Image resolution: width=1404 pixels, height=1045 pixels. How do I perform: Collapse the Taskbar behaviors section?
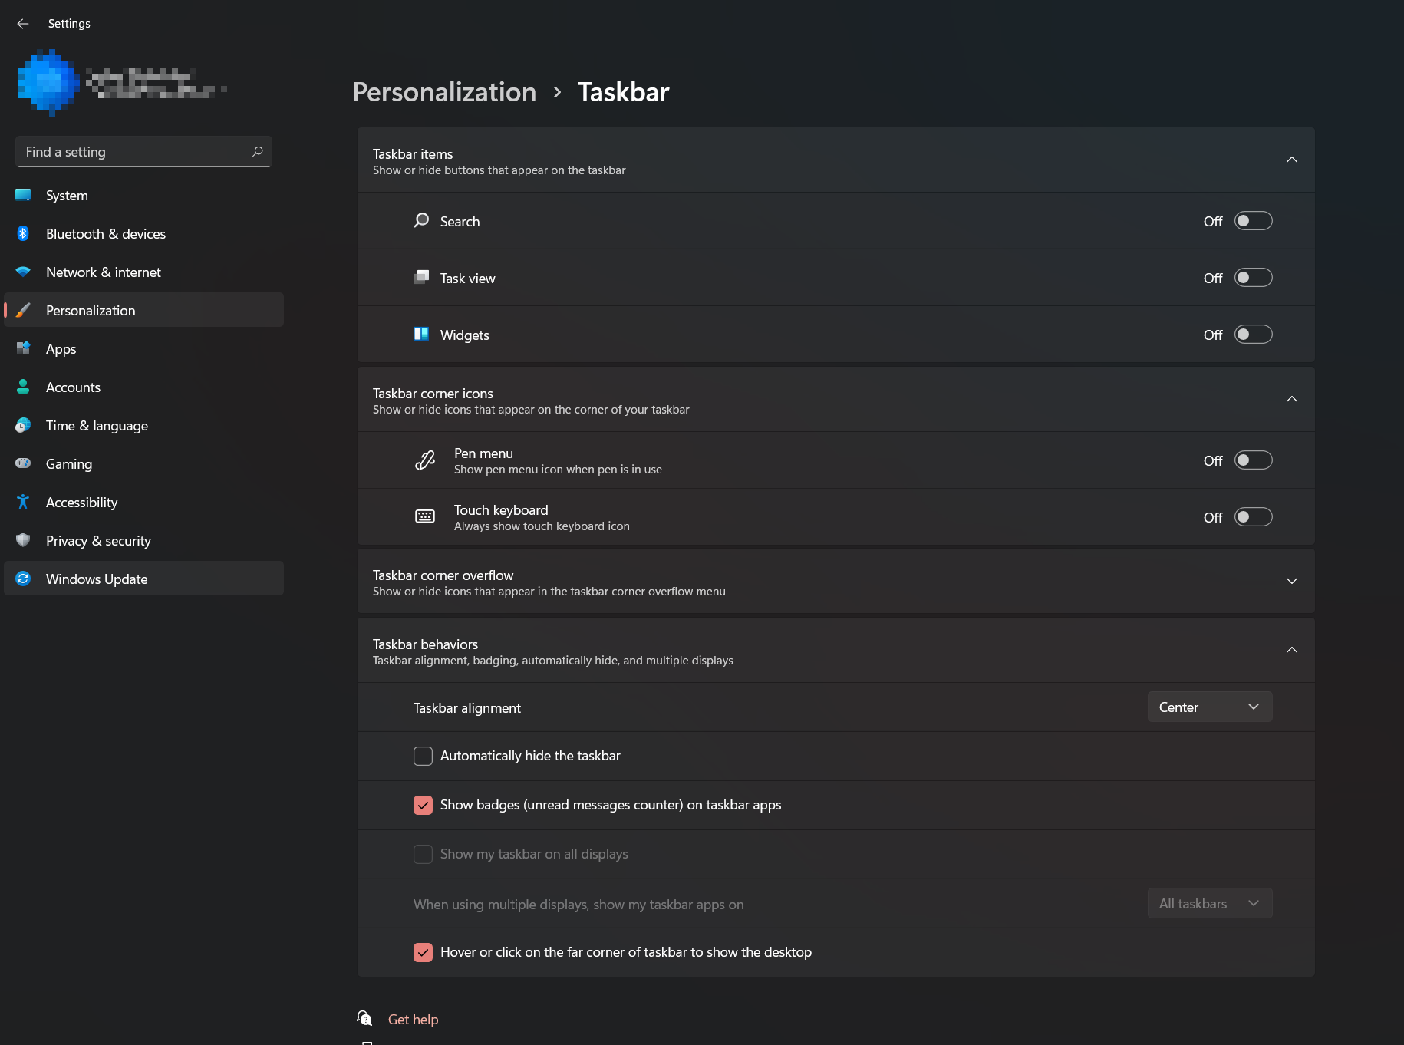tap(1292, 650)
